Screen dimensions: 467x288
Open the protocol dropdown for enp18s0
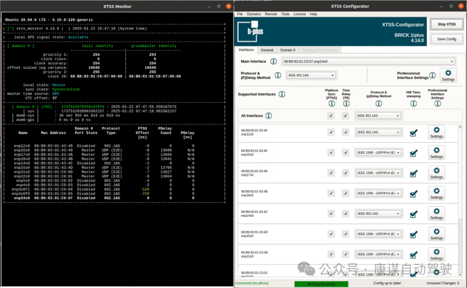pos(378,193)
